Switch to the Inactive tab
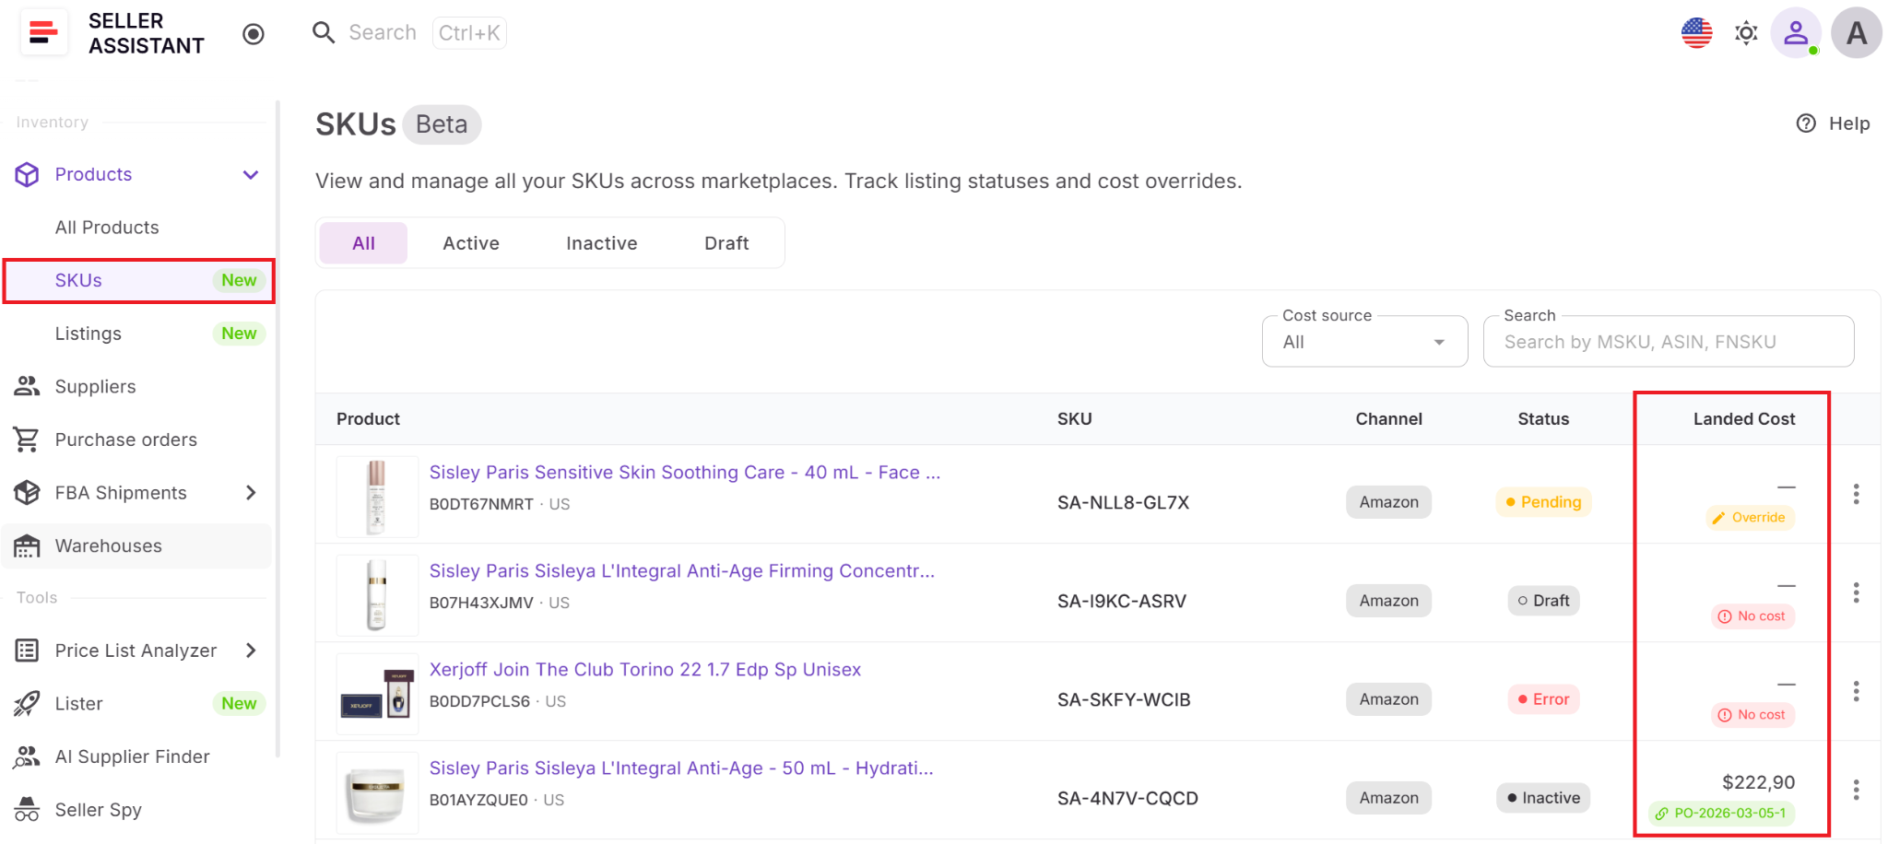Viewport: 1888px width, 844px height. 601,243
